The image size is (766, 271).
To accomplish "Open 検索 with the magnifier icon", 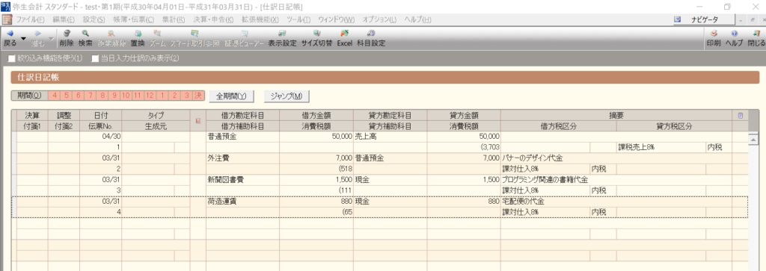I will click(x=85, y=34).
